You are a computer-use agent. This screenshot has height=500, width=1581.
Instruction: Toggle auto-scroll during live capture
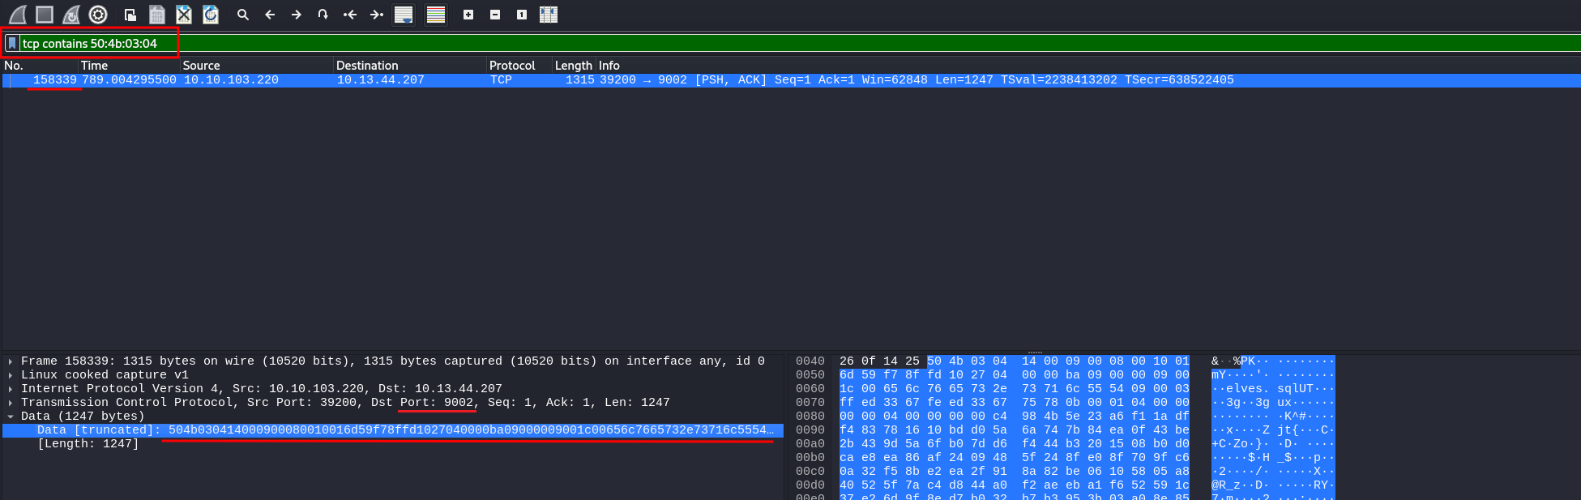403,15
